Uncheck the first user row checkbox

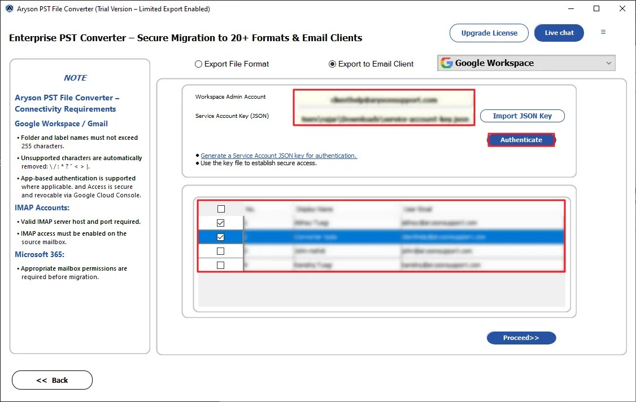pyautogui.click(x=221, y=223)
